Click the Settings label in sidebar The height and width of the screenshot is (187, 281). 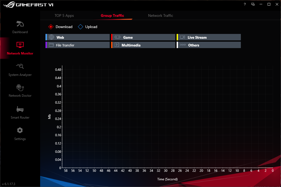[20, 139]
